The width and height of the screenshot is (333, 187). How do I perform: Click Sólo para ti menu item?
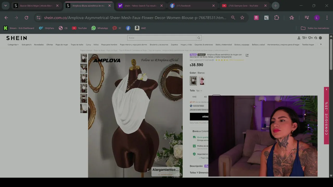[27, 45]
